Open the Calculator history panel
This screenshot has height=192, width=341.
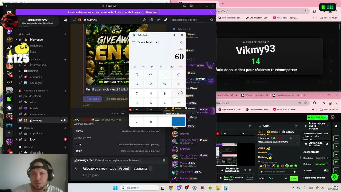182,42
